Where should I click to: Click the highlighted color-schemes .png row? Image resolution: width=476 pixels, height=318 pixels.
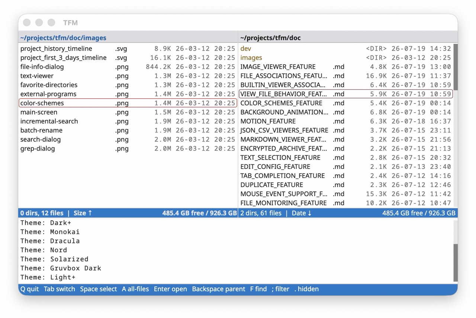128,103
